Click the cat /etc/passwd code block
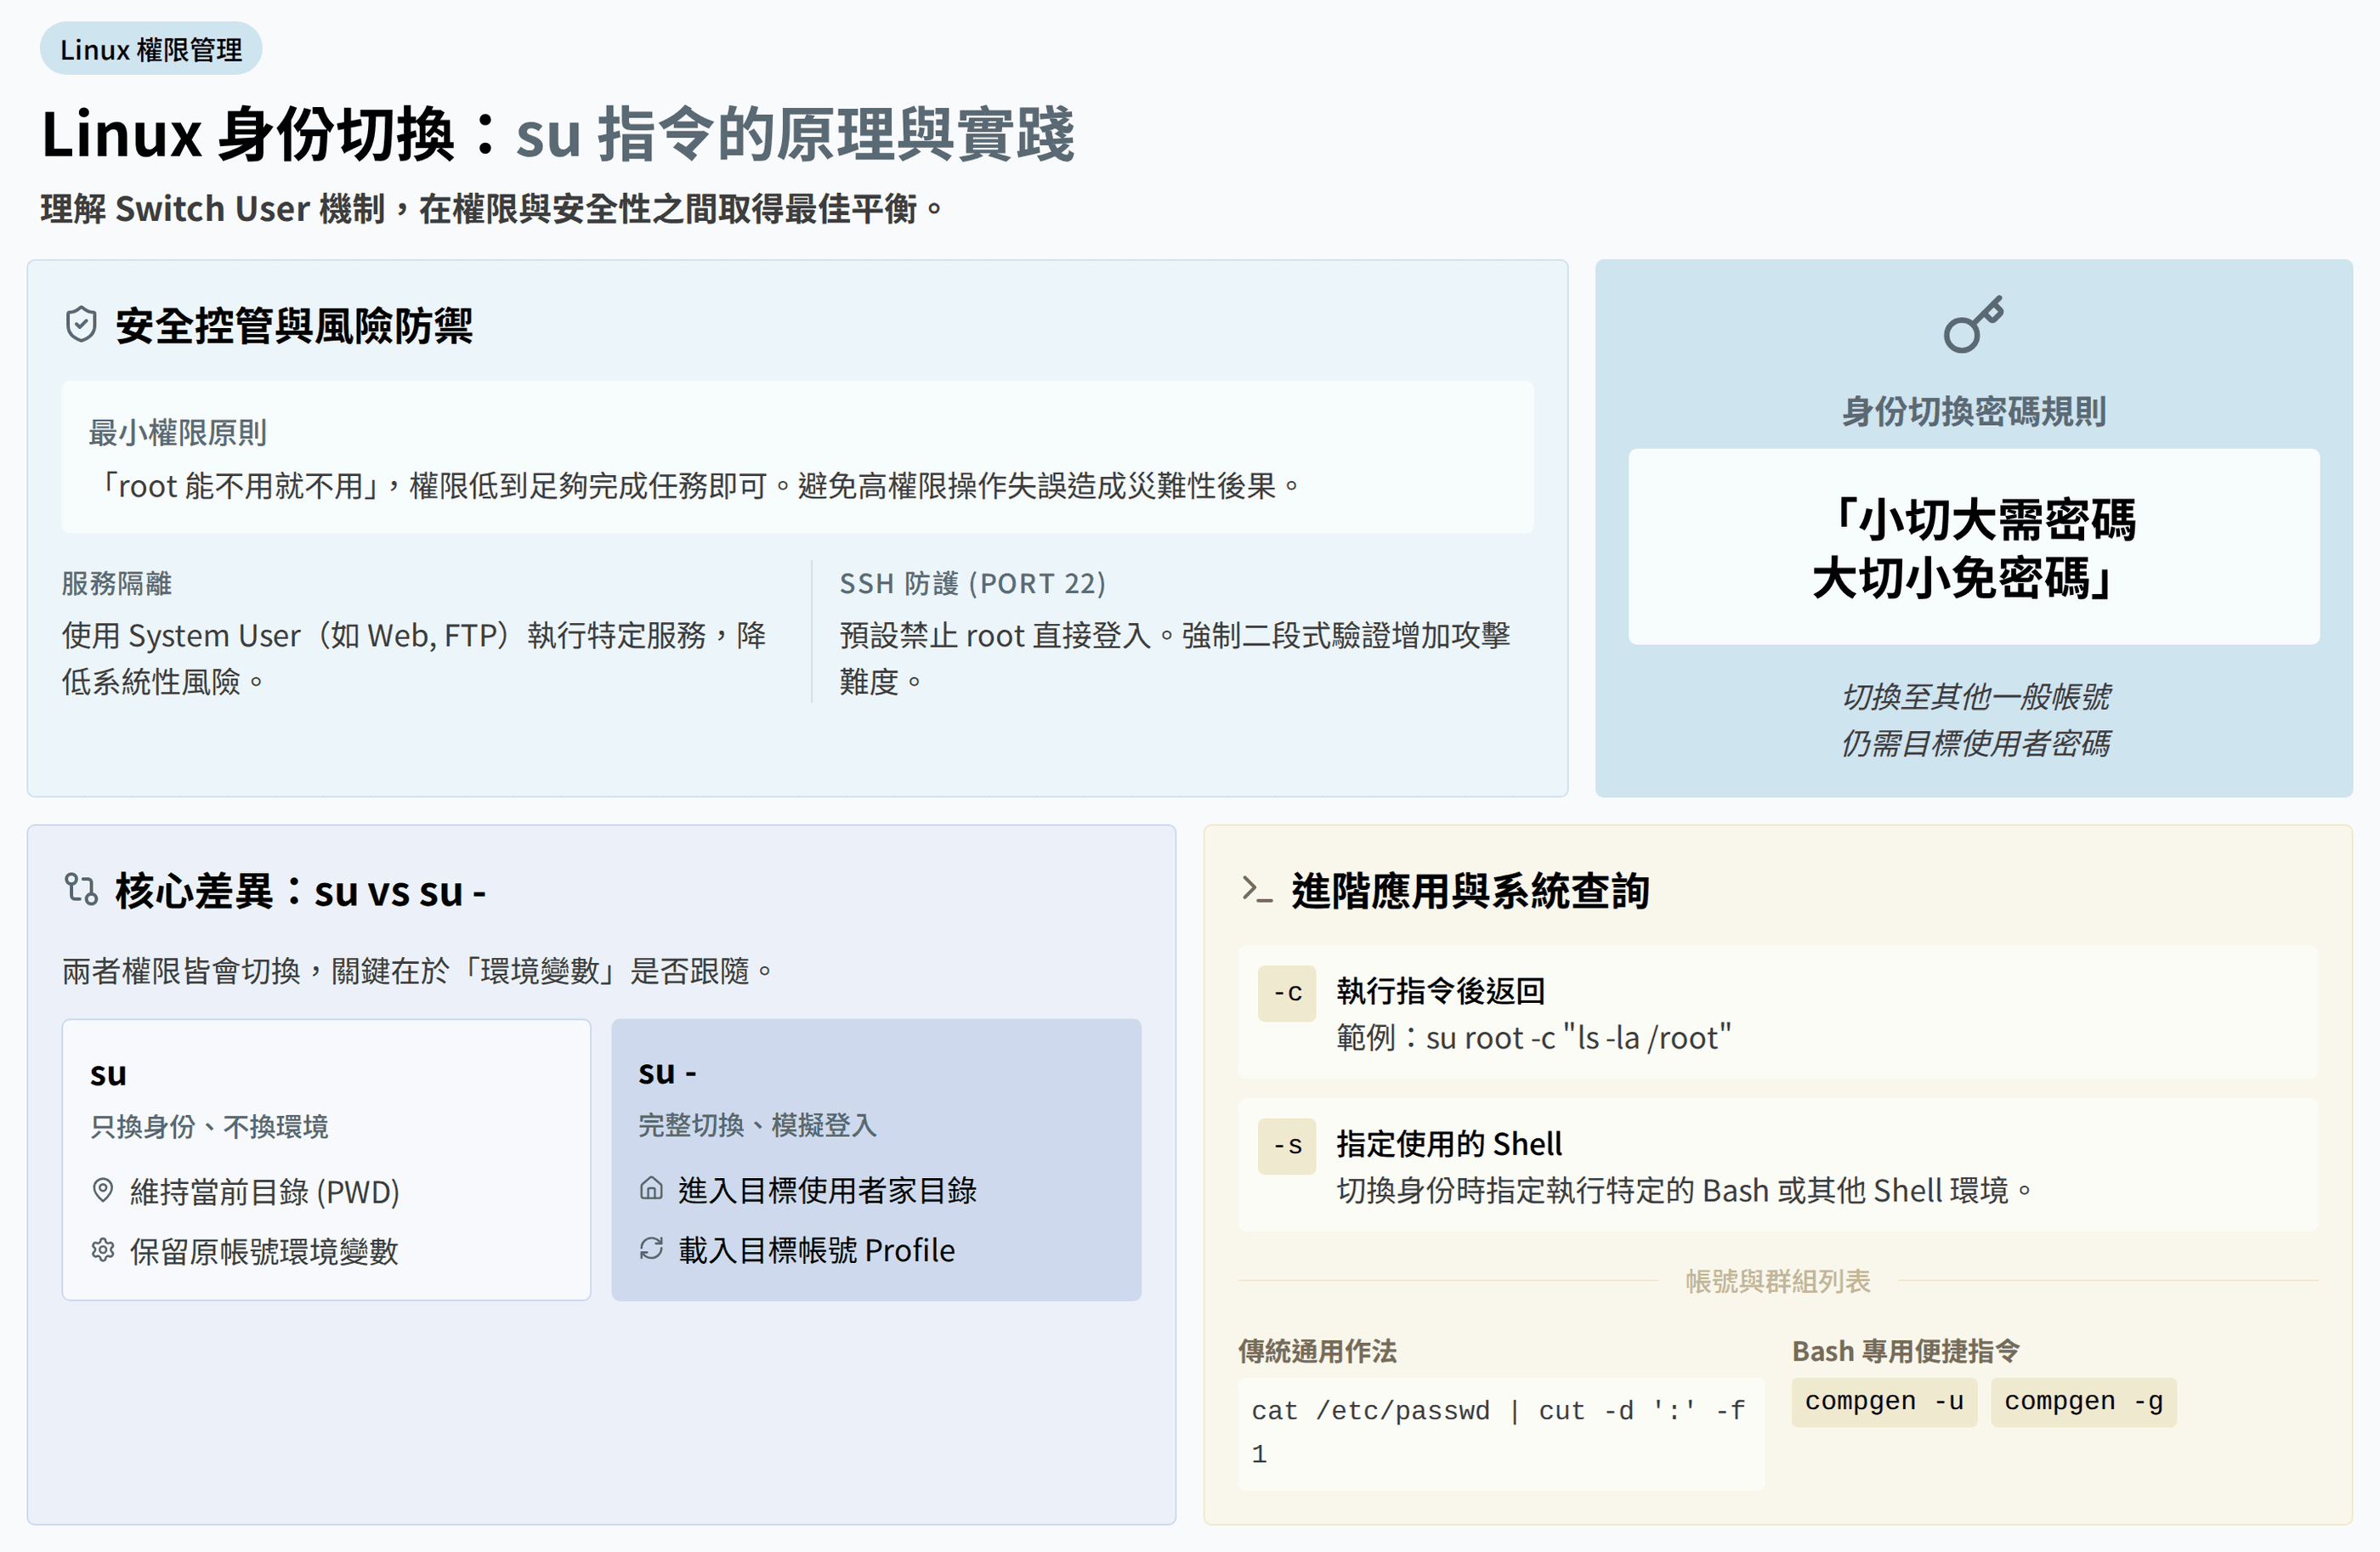 (x=1500, y=1432)
